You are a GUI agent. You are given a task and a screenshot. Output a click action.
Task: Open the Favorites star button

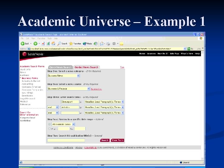75,44
